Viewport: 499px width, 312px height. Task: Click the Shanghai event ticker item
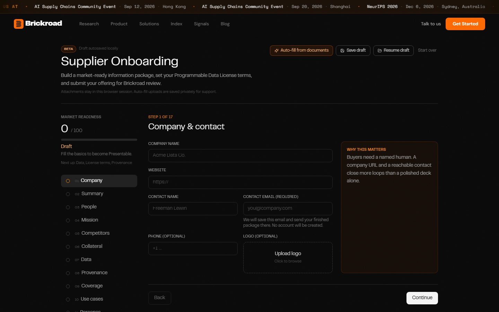pyautogui.click(x=276, y=7)
